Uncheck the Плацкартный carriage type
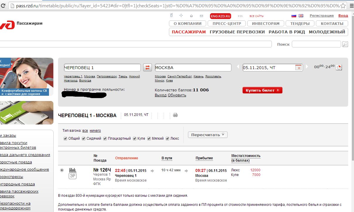354x212 pixels. coord(105,139)
